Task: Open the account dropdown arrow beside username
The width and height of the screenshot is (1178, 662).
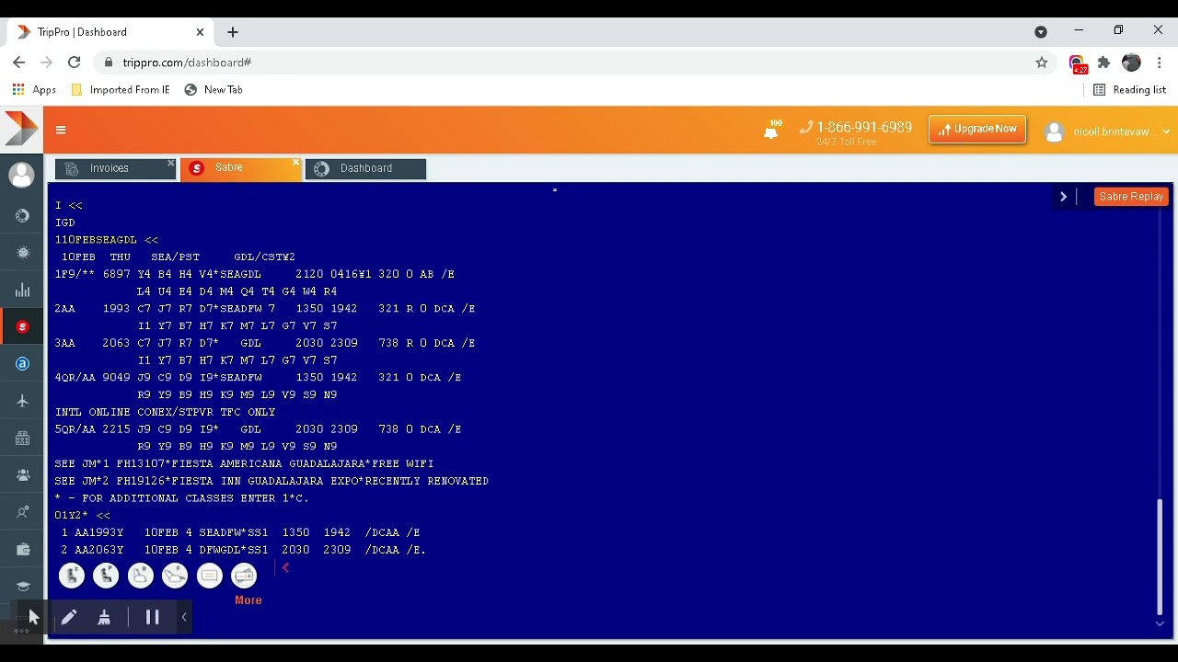Action: [1166, 131]
